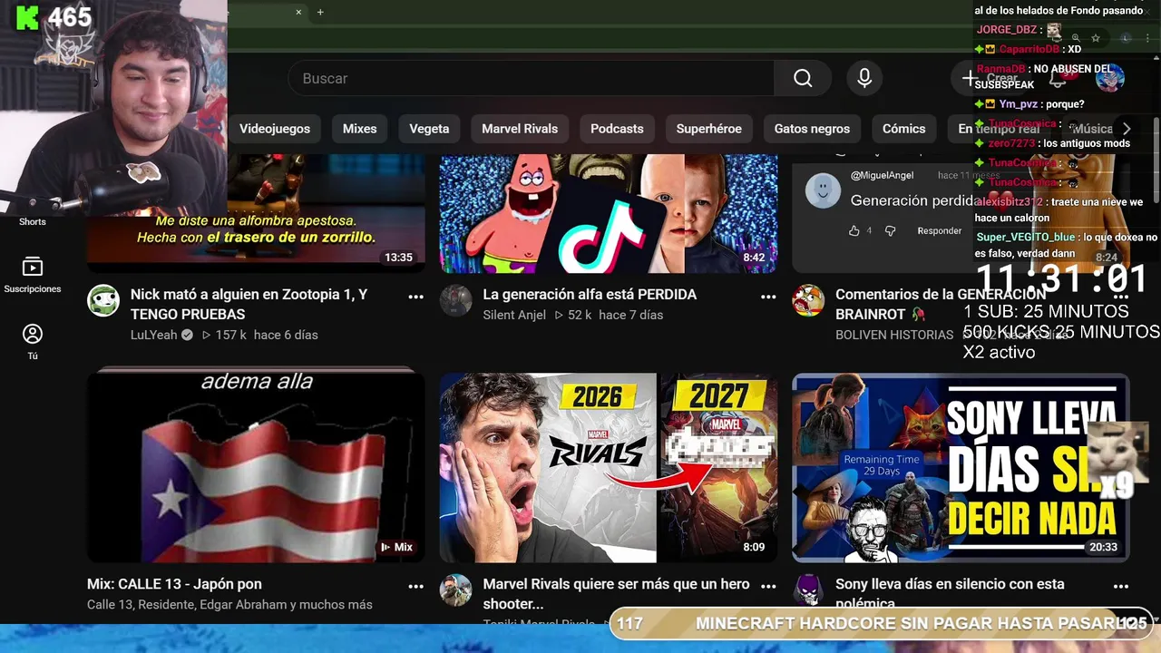The image size is (1161, 653).
Task: Select the Cómics filter chip
Action: (903, 129)
